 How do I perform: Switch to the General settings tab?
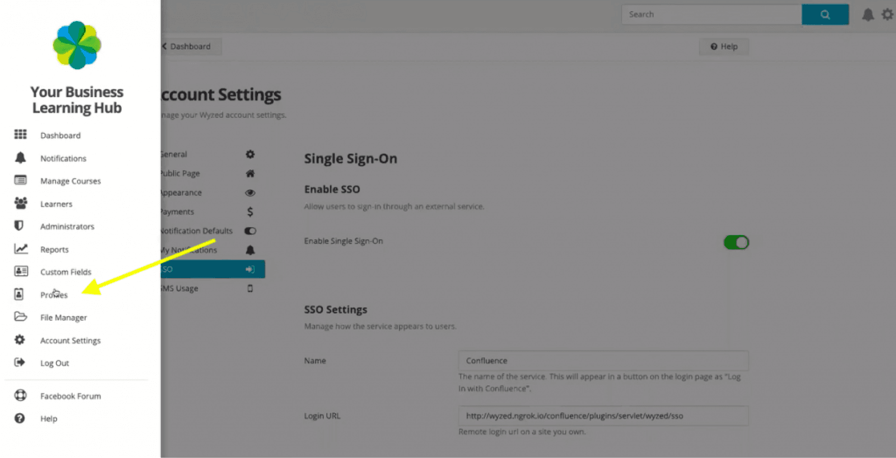[213, 154]
